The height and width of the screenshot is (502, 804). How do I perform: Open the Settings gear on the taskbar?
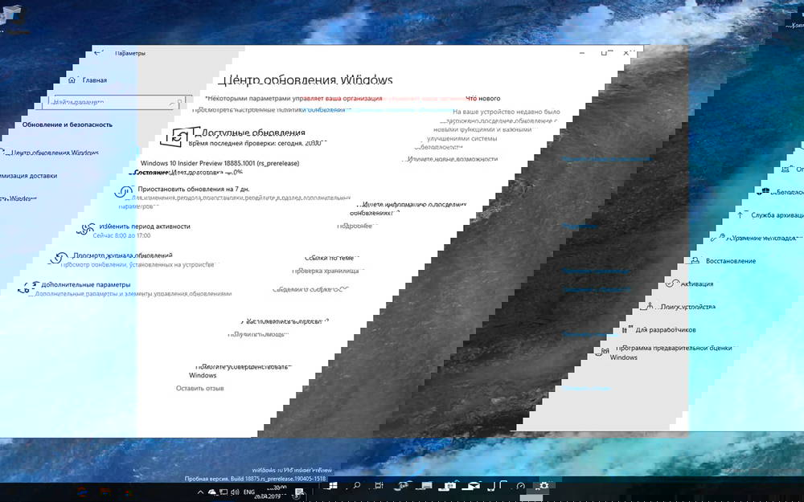tap(543, 487)
